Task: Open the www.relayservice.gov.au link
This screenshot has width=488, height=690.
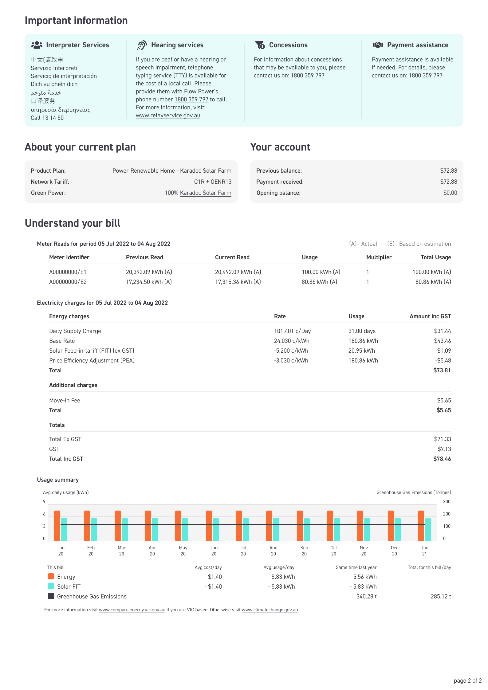Action: point(168,116)
